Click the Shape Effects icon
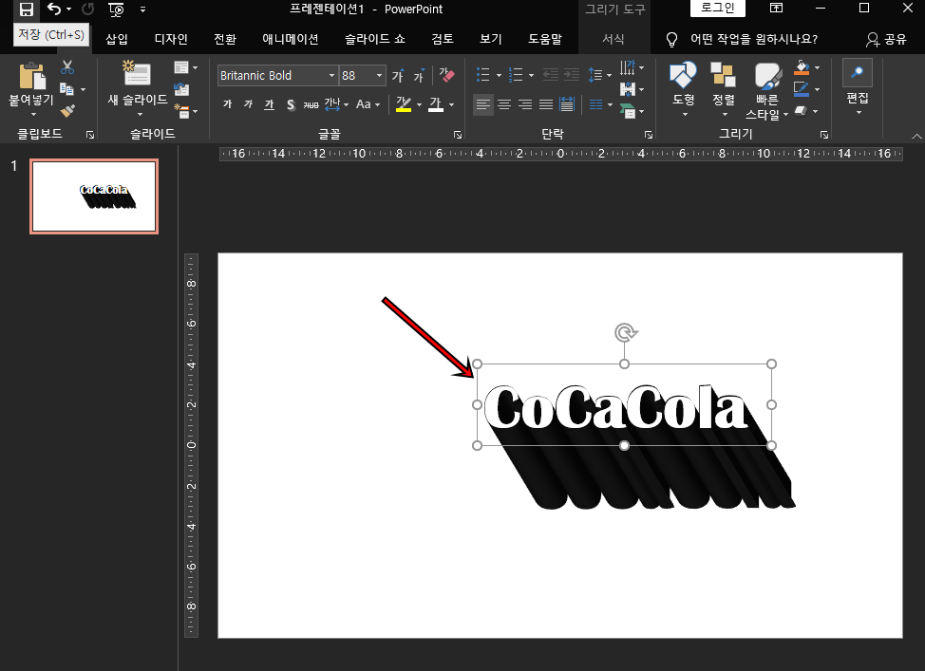Screen dimensions: 925x671 point(802,111)
